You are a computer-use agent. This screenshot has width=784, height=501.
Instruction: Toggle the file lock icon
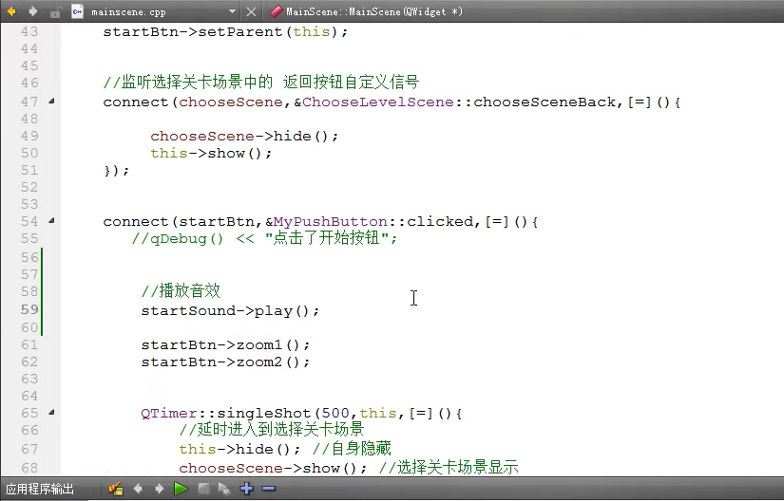point(55,11)
